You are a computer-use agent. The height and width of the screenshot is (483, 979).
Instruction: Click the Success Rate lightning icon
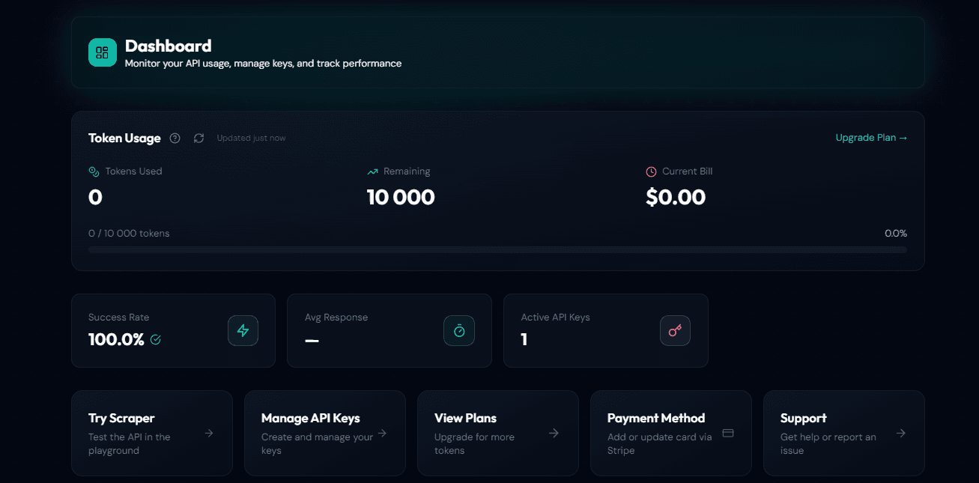coord(243,330)
